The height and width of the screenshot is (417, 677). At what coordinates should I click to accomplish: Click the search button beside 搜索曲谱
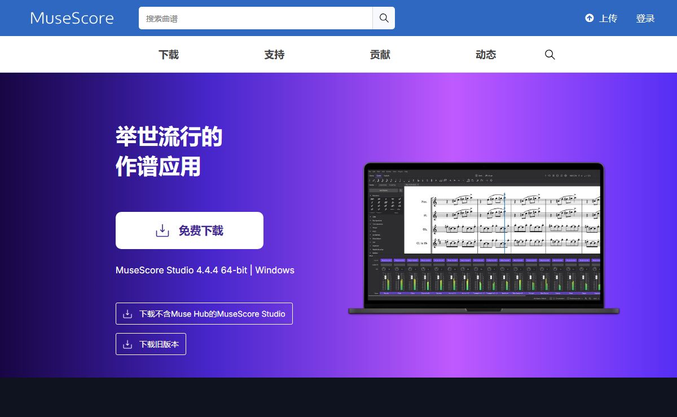click(x=384, y=18)
